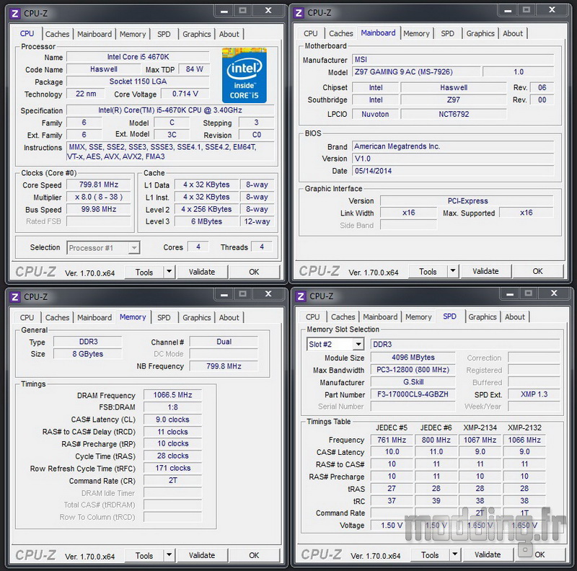Click Tools button in the CPU window

[x=144, y=272]
